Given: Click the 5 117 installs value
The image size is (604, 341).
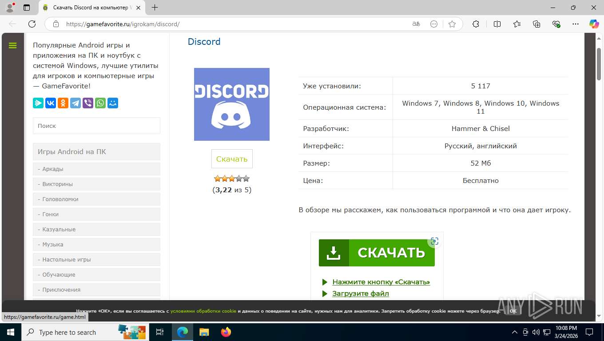Looking at the screenshot, I should pos(481,86).
